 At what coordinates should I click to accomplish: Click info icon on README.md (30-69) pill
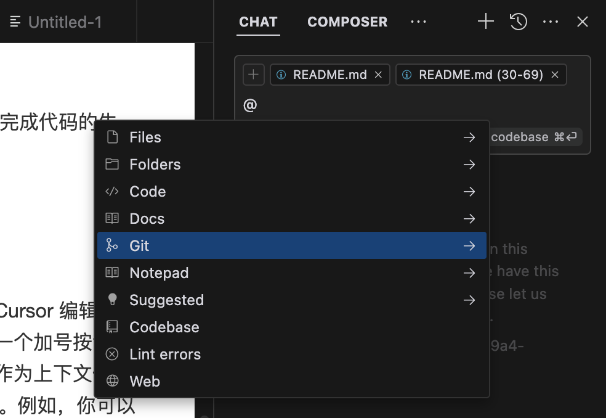(x=407, y=75)
